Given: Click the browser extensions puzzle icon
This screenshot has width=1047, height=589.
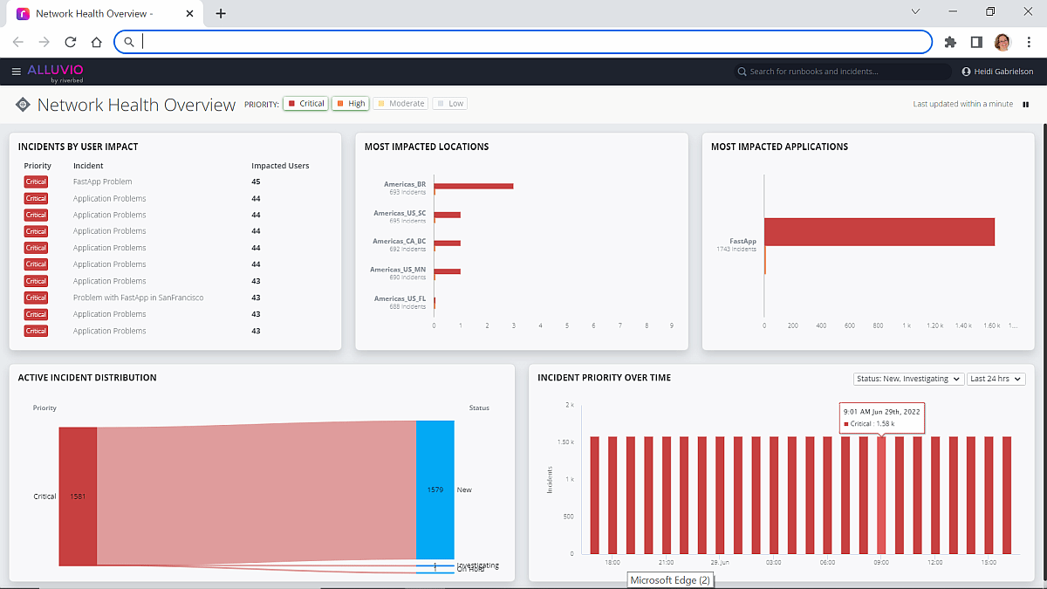Looking at the screenshot, I should pos(951,42).
